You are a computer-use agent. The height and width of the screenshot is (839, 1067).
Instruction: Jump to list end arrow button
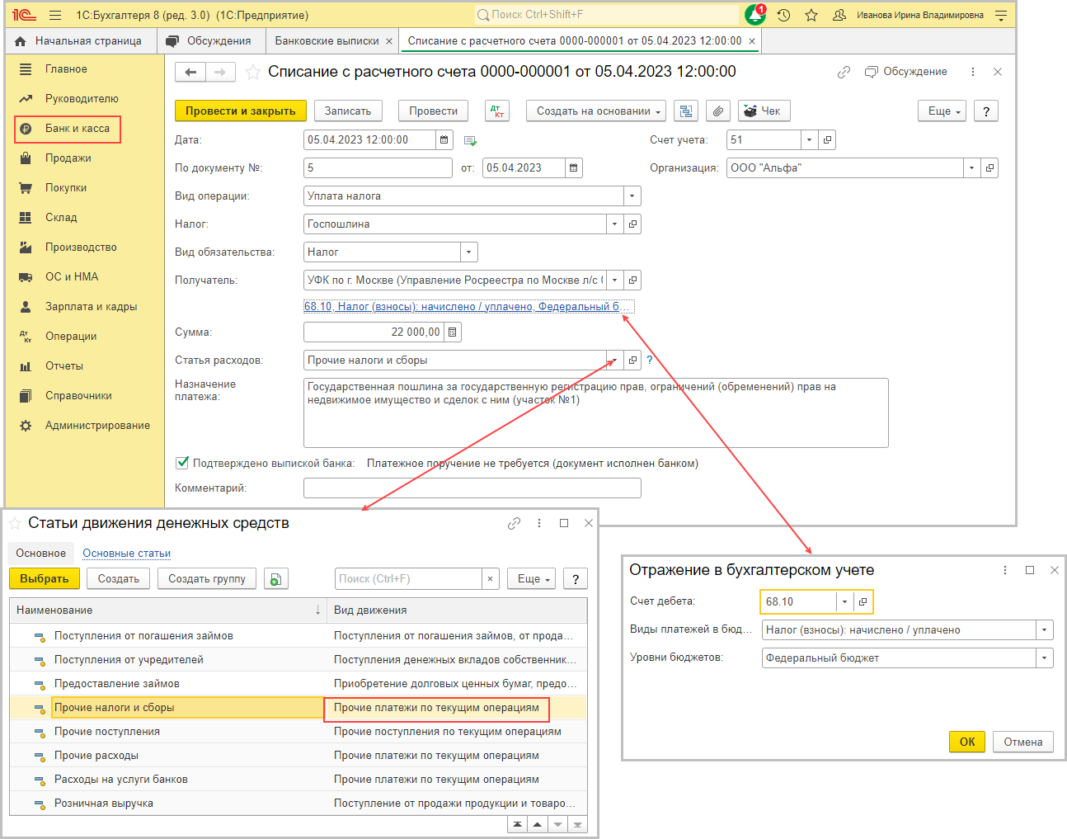578,824
